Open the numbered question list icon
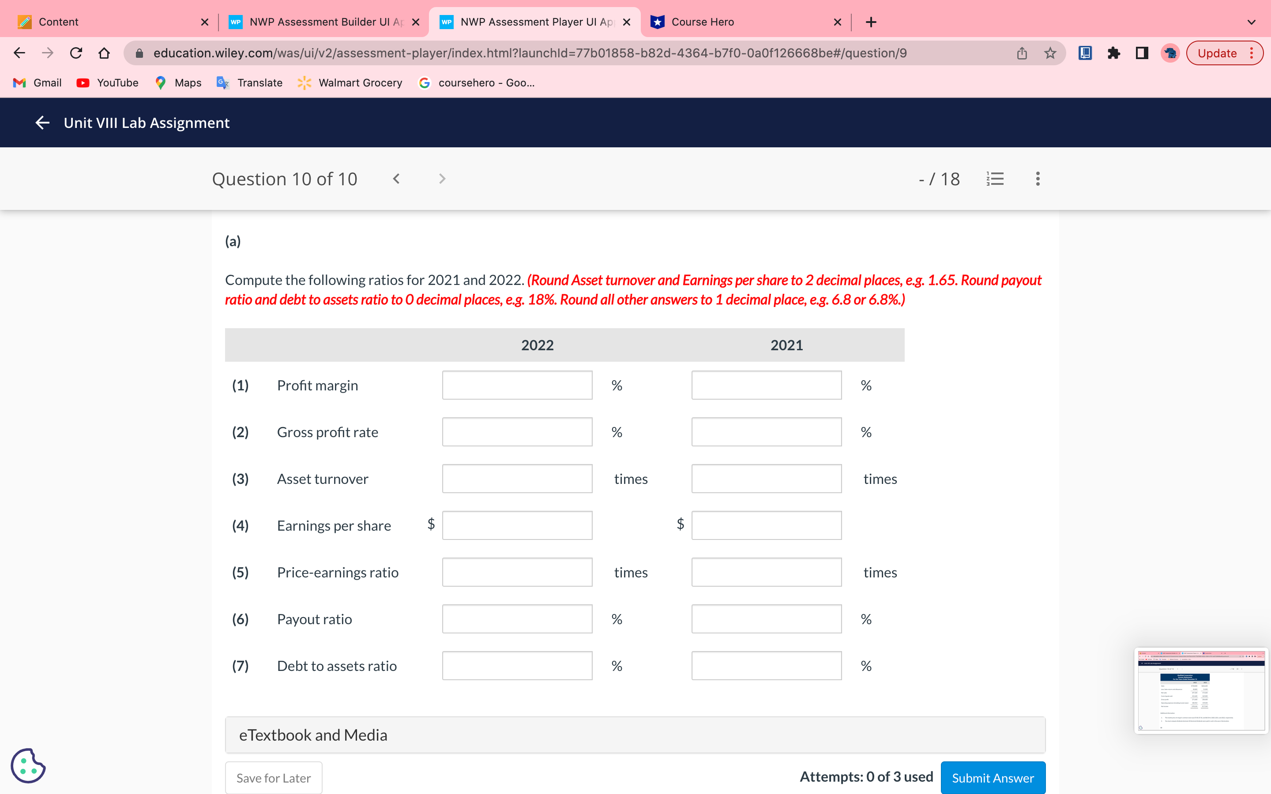 coord(995,179)
